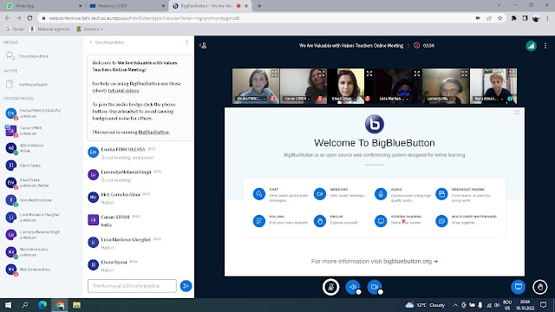
Task: Hide the users and messages panel
Action: [x=203, y=46]
